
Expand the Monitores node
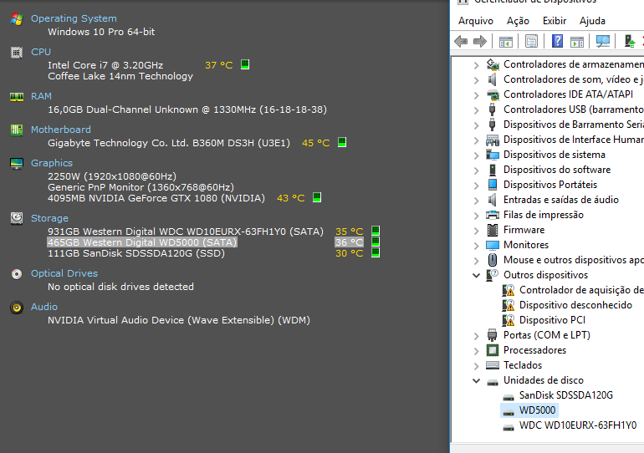(x=476, y=246)
